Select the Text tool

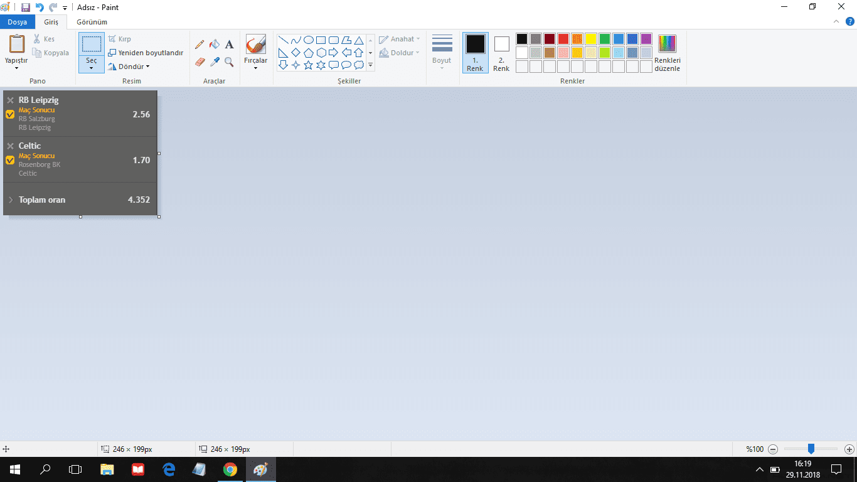[x=229, y=45]
